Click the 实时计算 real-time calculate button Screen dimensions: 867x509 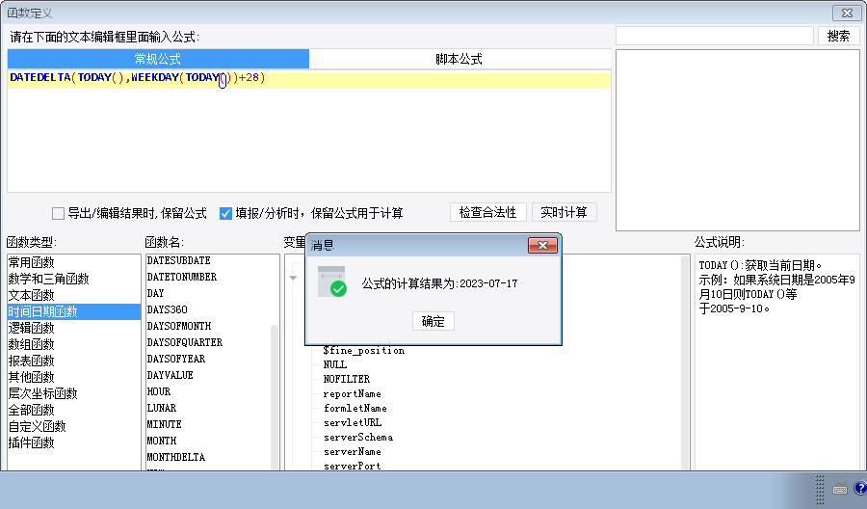pyautogui.click(x=564, y=212)
